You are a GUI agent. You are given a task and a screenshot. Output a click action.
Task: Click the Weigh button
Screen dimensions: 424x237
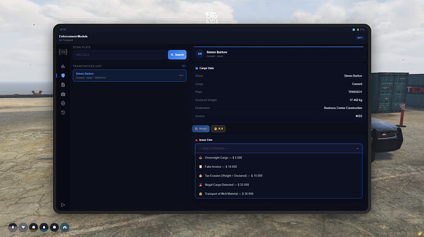pyautogui.click(x=201, y=129)
